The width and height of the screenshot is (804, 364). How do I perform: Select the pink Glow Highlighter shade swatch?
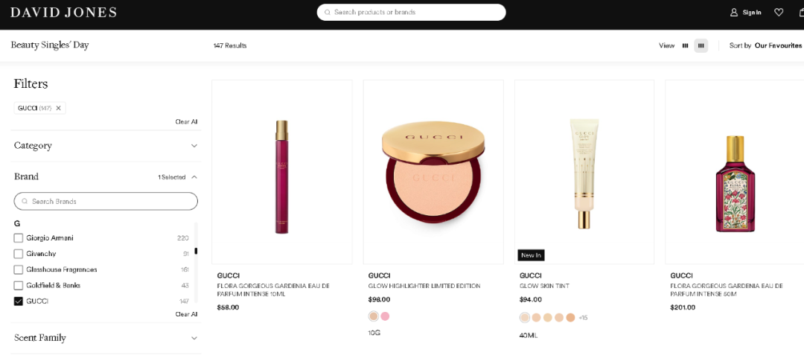tap(385, 316)
